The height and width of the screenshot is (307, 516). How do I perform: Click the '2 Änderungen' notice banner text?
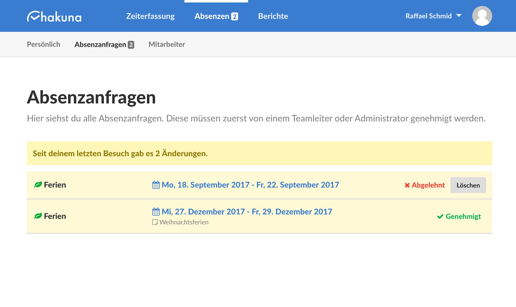(120, 153)
